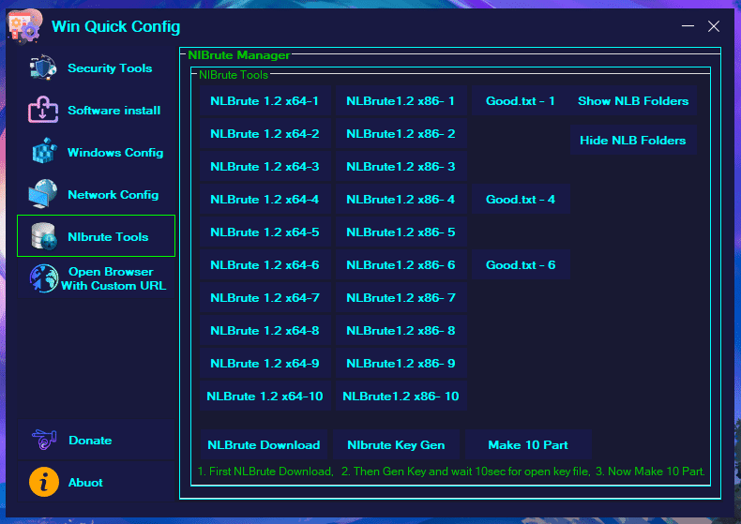Start NLBrute1.2 x86- 6
The height and width of the screenshot is (524, 741).
(x=401, y=265)
